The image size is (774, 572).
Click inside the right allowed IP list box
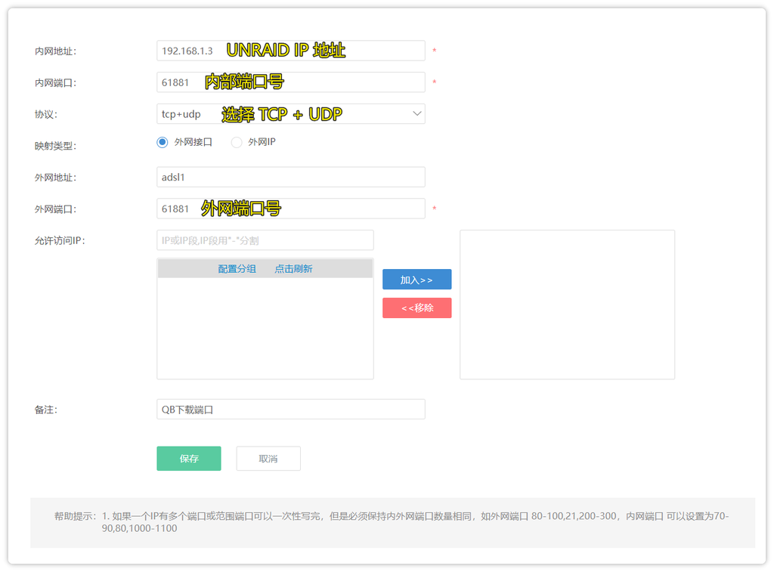[x=567, y=305]
